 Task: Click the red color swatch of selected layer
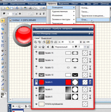click(68, 82)
